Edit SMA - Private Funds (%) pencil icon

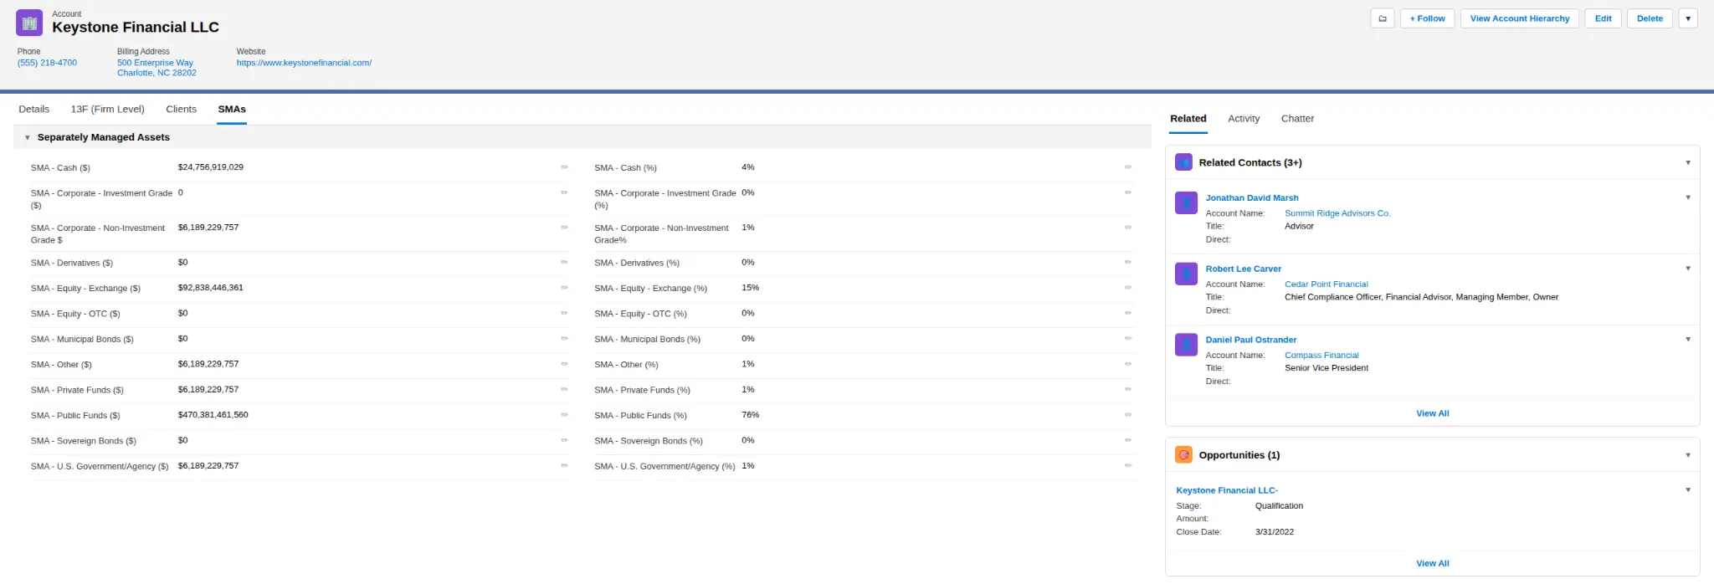(1128, 389)
